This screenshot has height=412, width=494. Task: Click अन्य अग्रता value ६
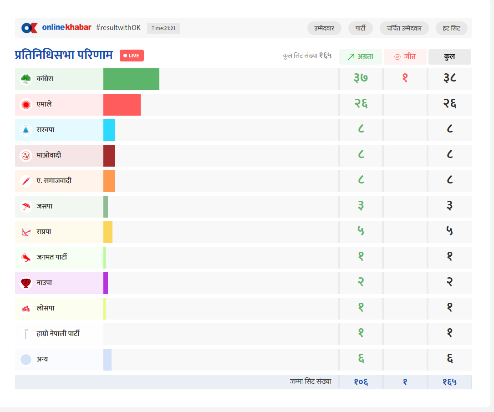pos(361,358)
